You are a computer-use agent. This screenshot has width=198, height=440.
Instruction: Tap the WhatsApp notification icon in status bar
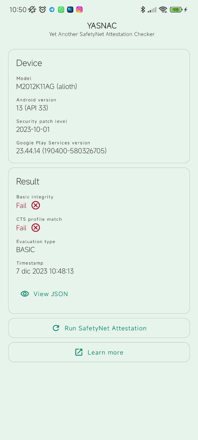click(x=61, y=10)
